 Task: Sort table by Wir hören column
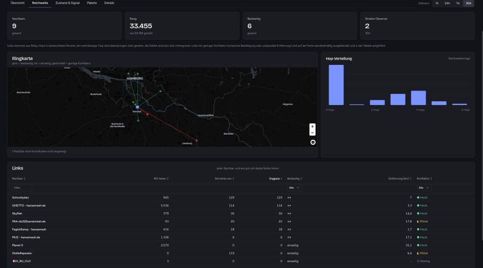point(161,178)
